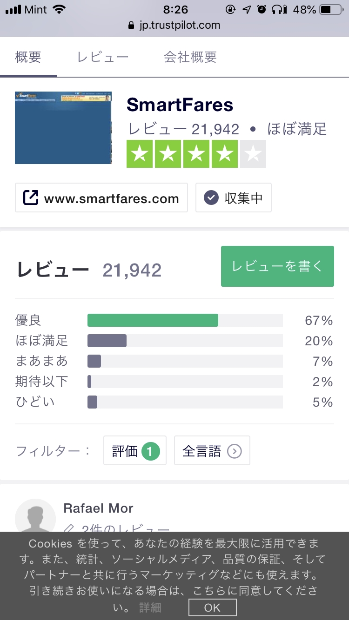Click the checkmark icon on the 収集中 badge

pyautogui.click(x=211, y=198)
